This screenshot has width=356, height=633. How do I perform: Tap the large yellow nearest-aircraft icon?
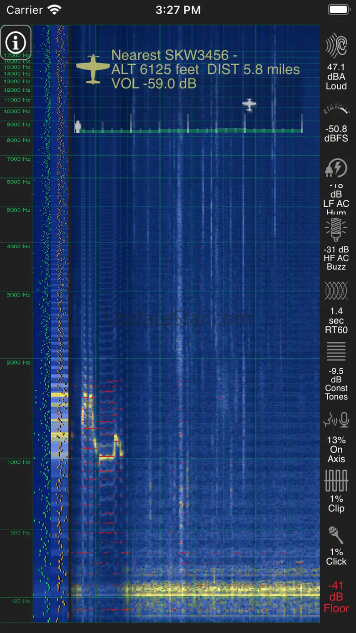[x=93, y=69]
